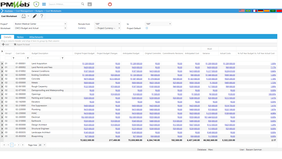Open the Currency dropdown
The height and width of the screenshot is (159, 282).
[119, 28]
